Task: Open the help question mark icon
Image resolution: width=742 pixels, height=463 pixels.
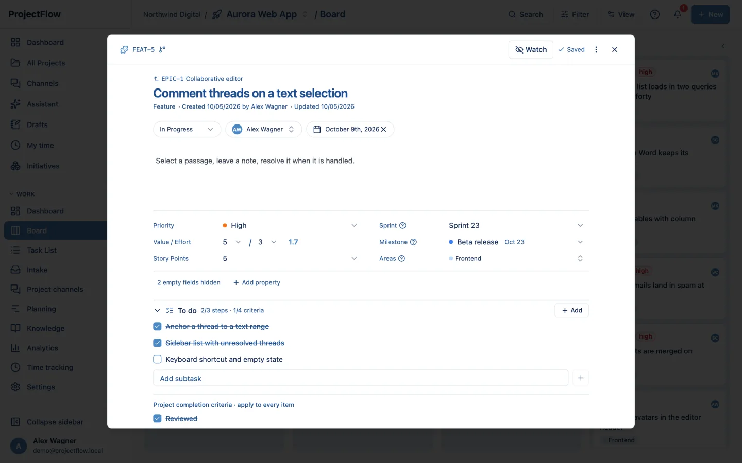Action: [655, 14]
